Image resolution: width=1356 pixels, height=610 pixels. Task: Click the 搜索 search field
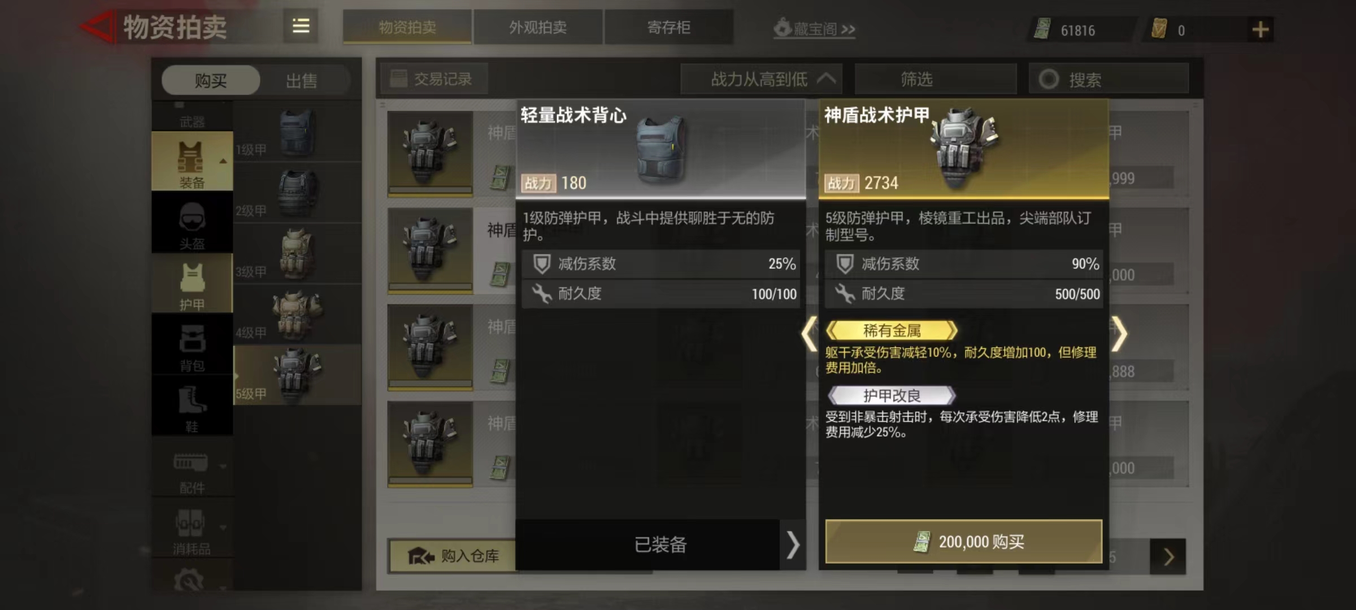(x=1109, y=79)
